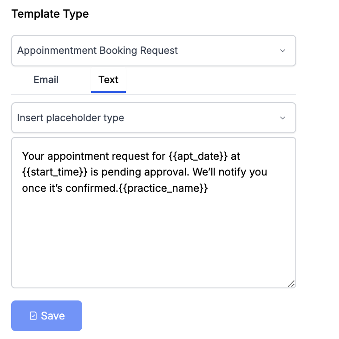
Task: Switch to the Email tab
Action: (x=46, y=80)
